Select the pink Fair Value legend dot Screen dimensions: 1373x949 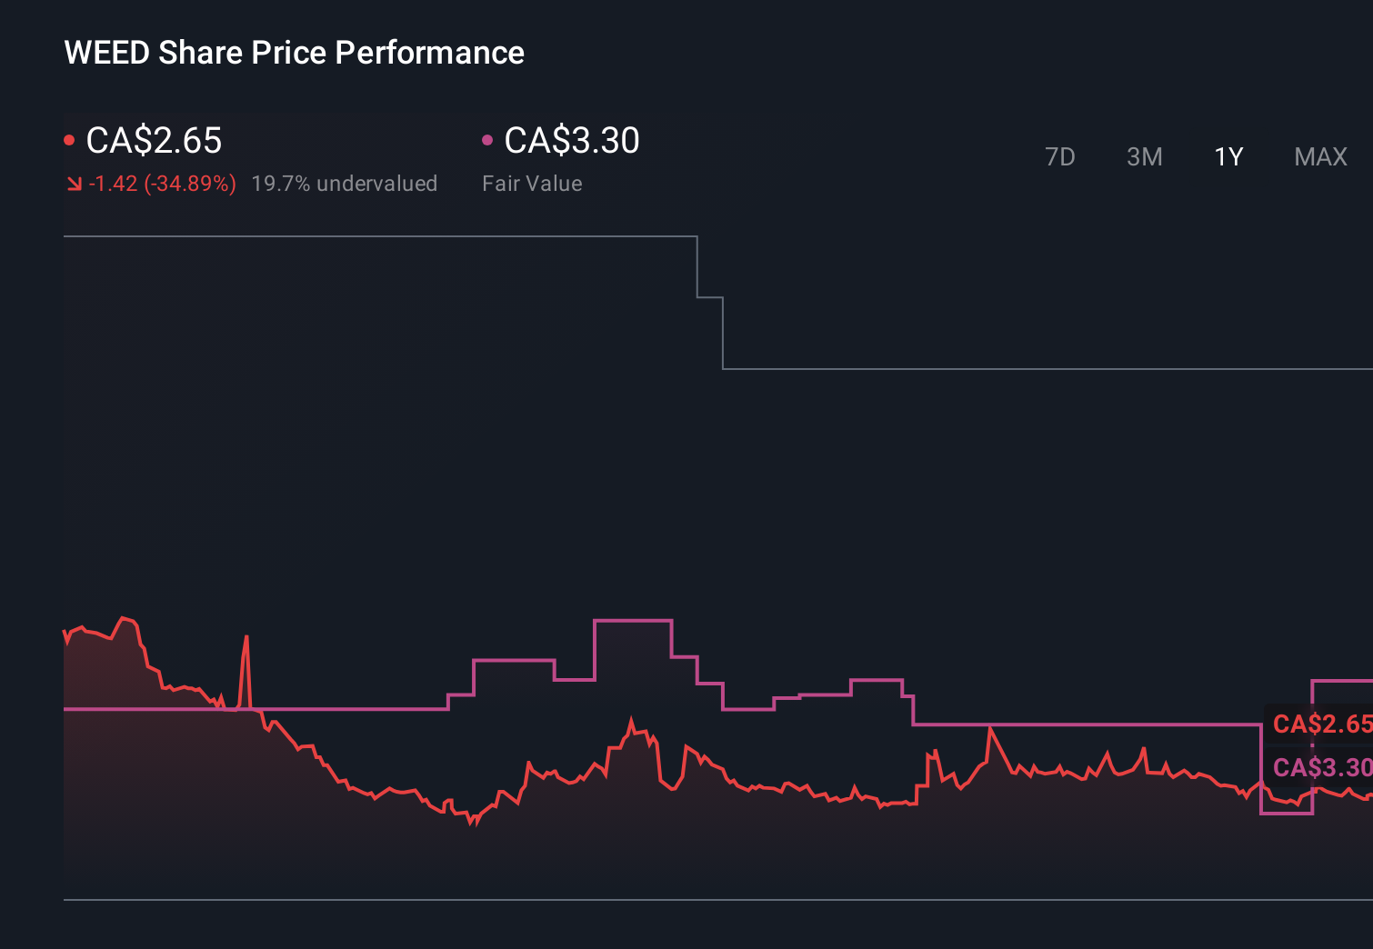point(488,138)
